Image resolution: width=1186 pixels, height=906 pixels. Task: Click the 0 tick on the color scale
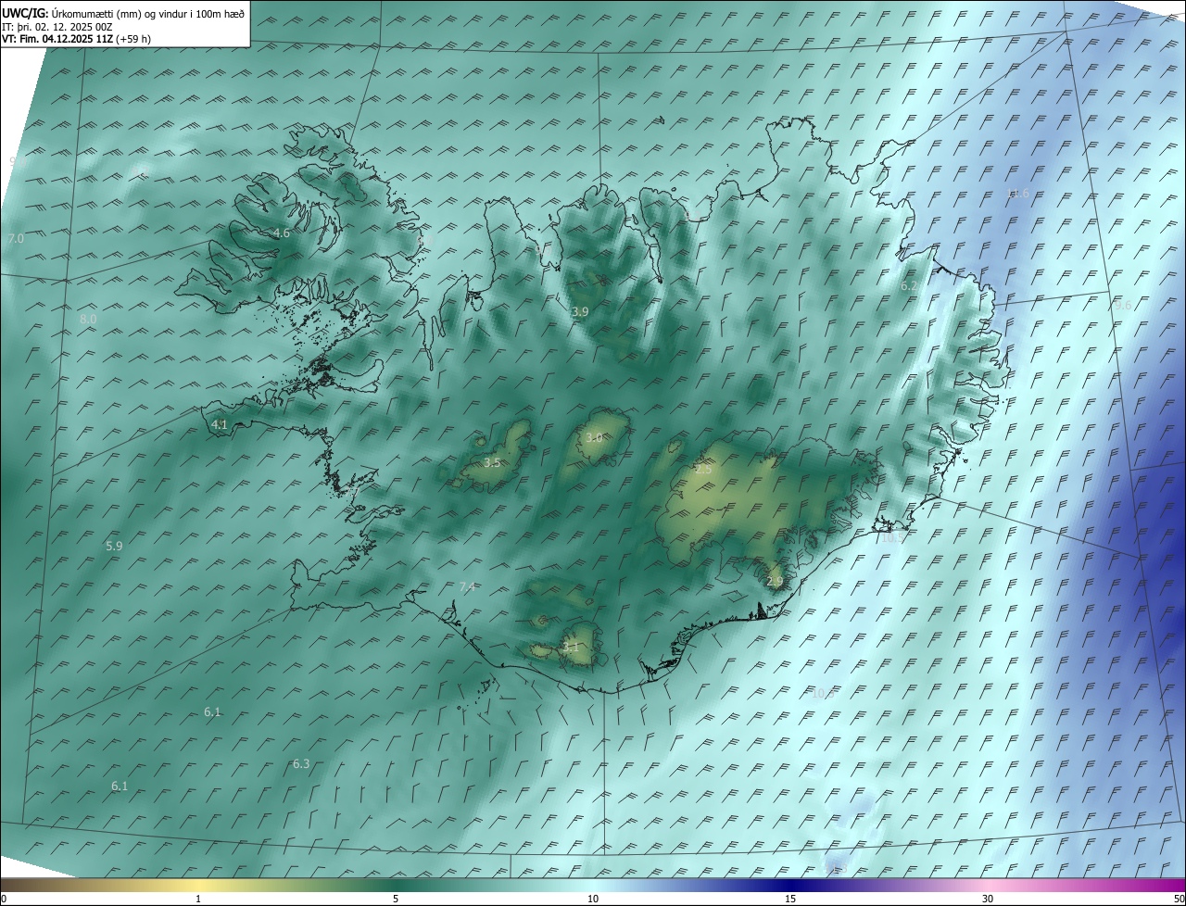pyautogui.click(x=4, y=899)
